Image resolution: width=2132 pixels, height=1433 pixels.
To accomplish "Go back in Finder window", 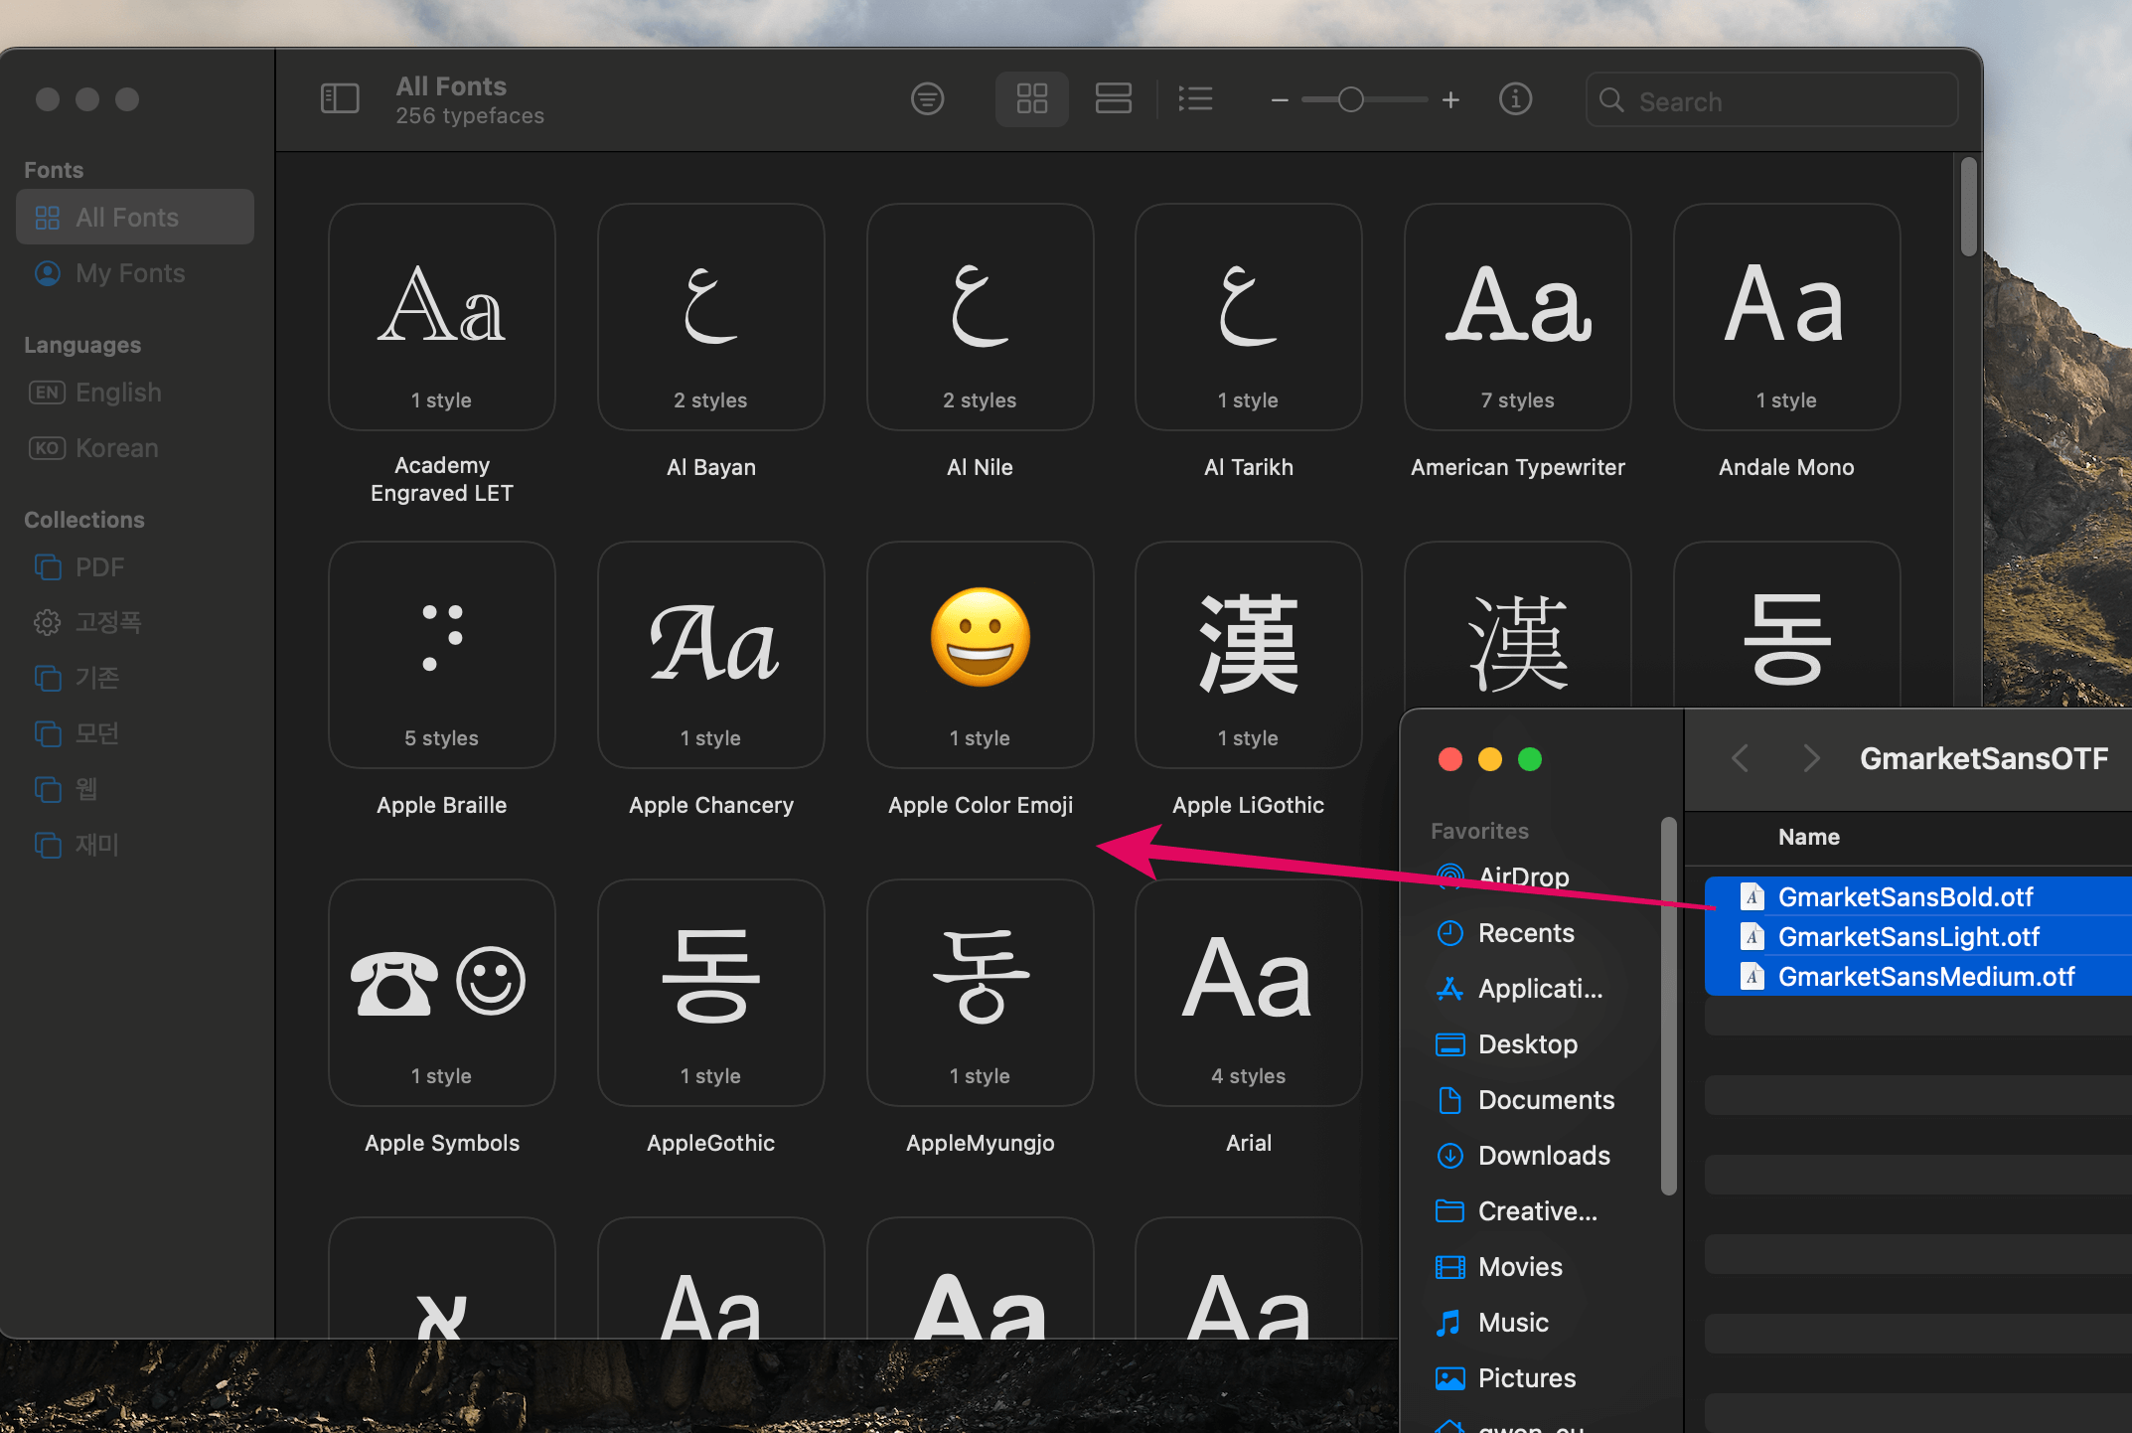I will click(1740, 759).
